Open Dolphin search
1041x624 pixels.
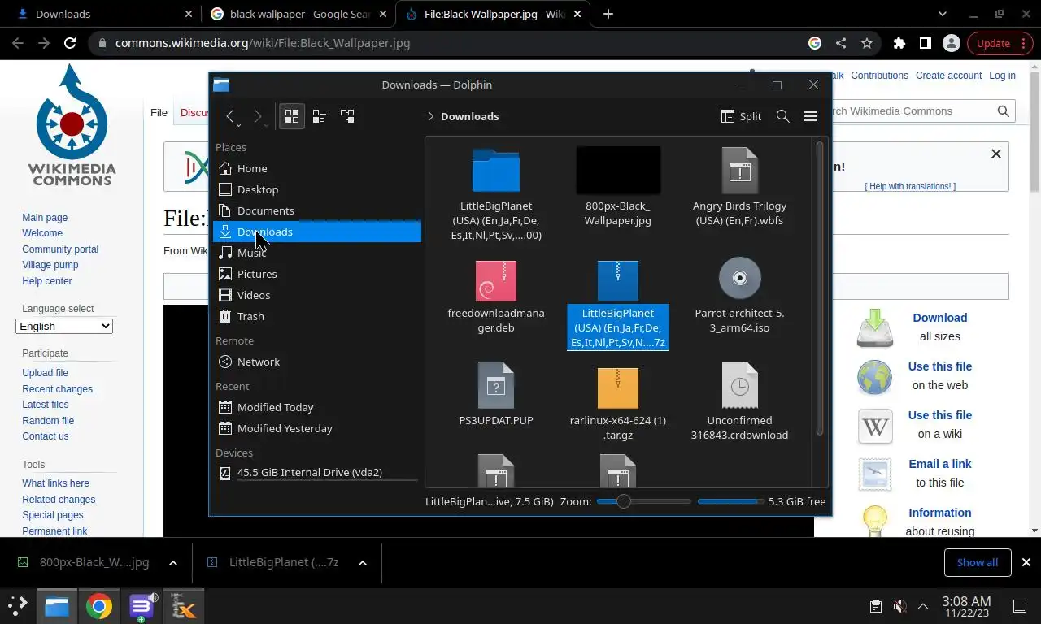pyautogui.click(x=783, y=116)
